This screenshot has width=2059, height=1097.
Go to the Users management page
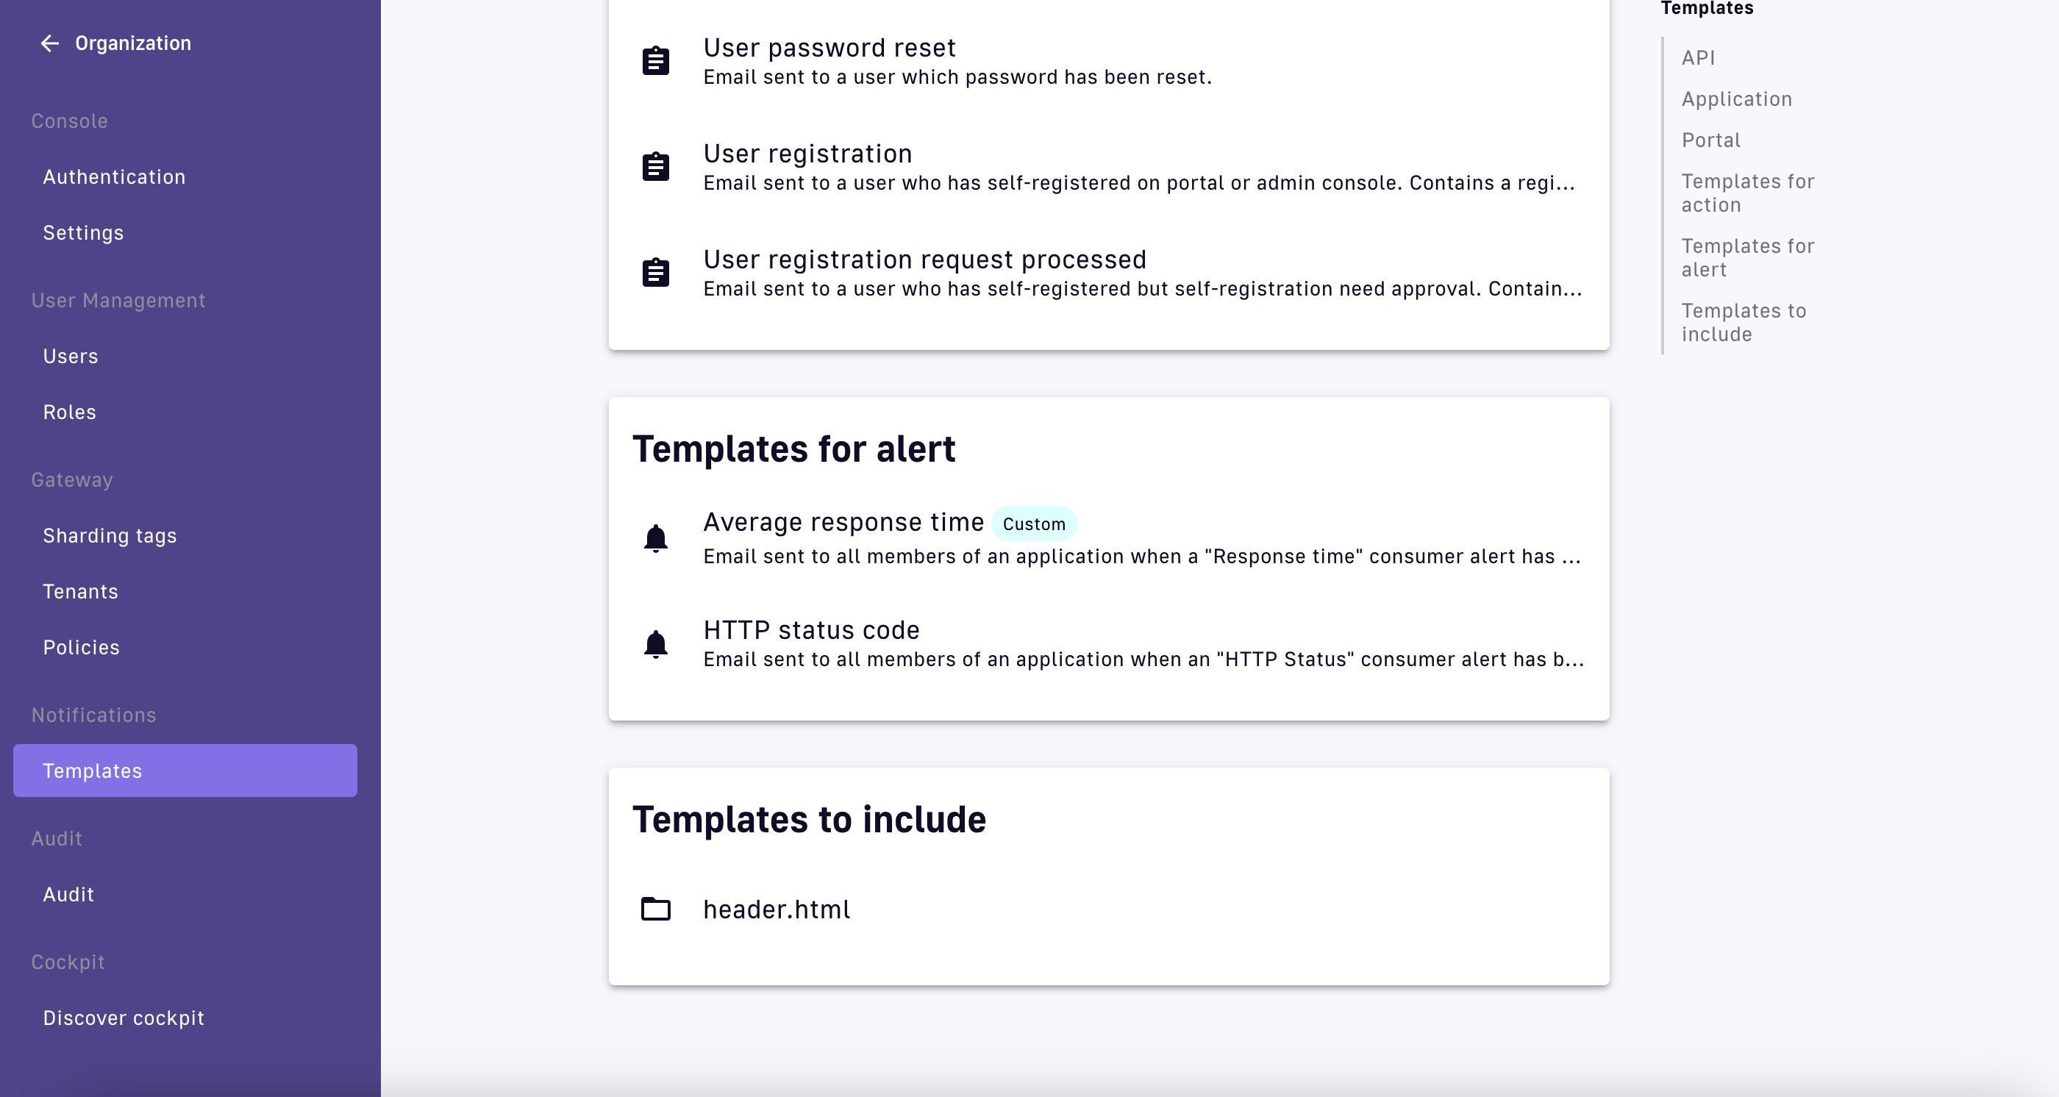tap(71, 357)
